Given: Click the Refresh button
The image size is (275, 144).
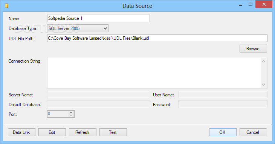Looking at the screenshot, I should [82, 132].
